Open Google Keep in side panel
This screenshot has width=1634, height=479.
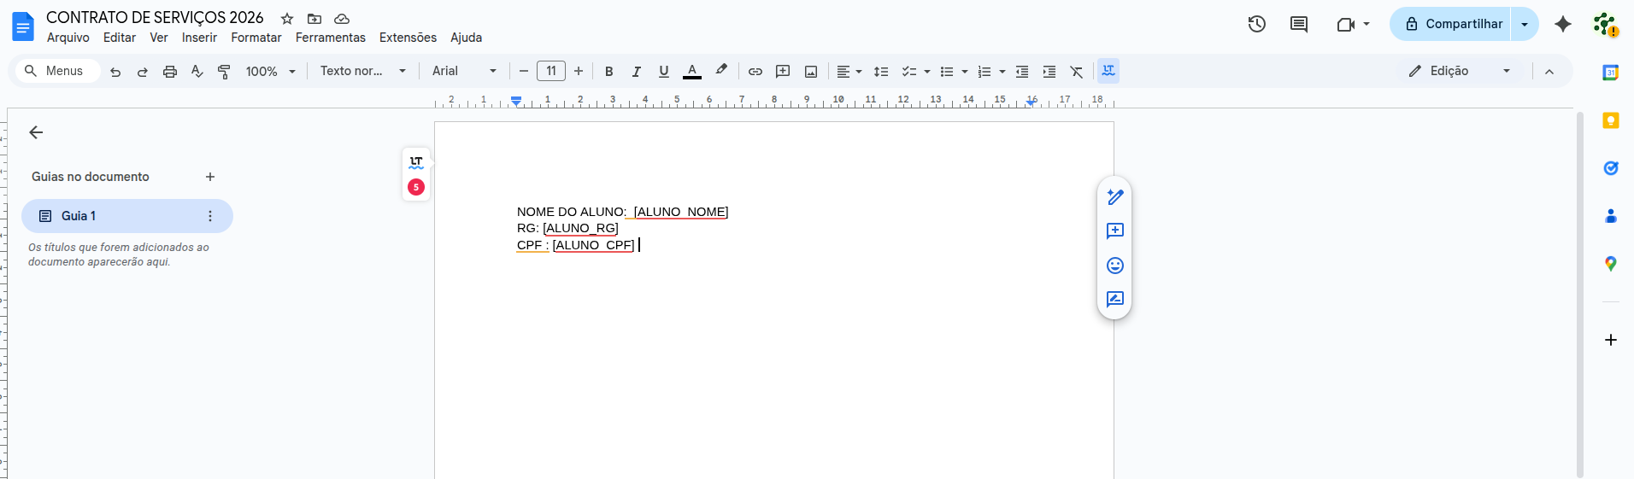pyautogui.click(x=1611, y=120)
